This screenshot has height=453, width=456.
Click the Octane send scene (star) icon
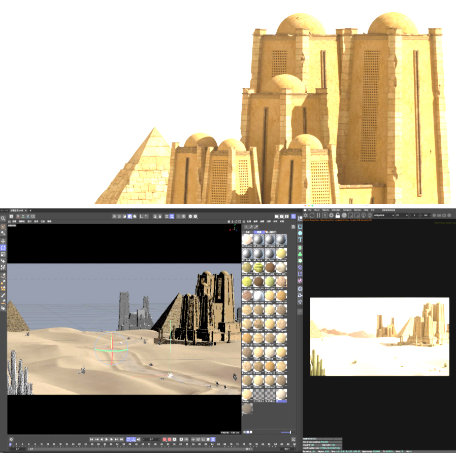[x=306, y=215]
